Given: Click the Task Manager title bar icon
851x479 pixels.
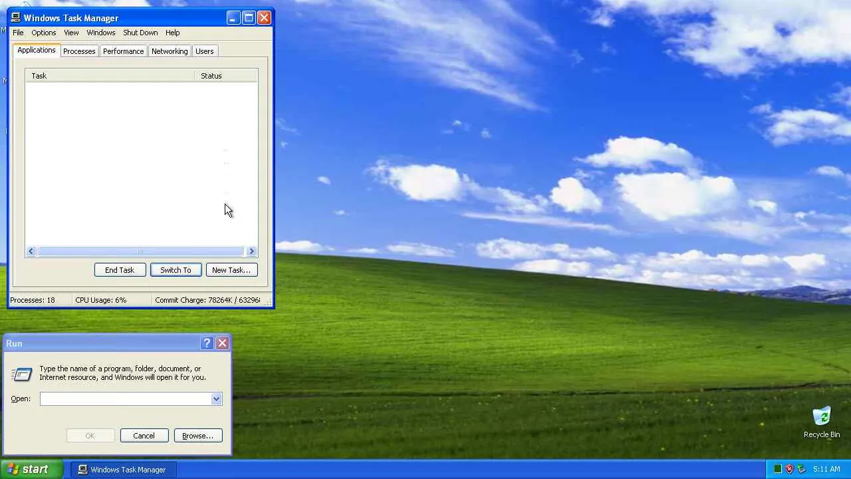Looking at the screenshot, I should point(15,17).
